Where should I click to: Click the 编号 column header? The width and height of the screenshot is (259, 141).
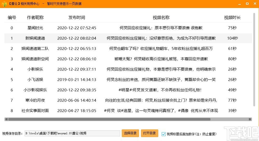pos(12,17)
